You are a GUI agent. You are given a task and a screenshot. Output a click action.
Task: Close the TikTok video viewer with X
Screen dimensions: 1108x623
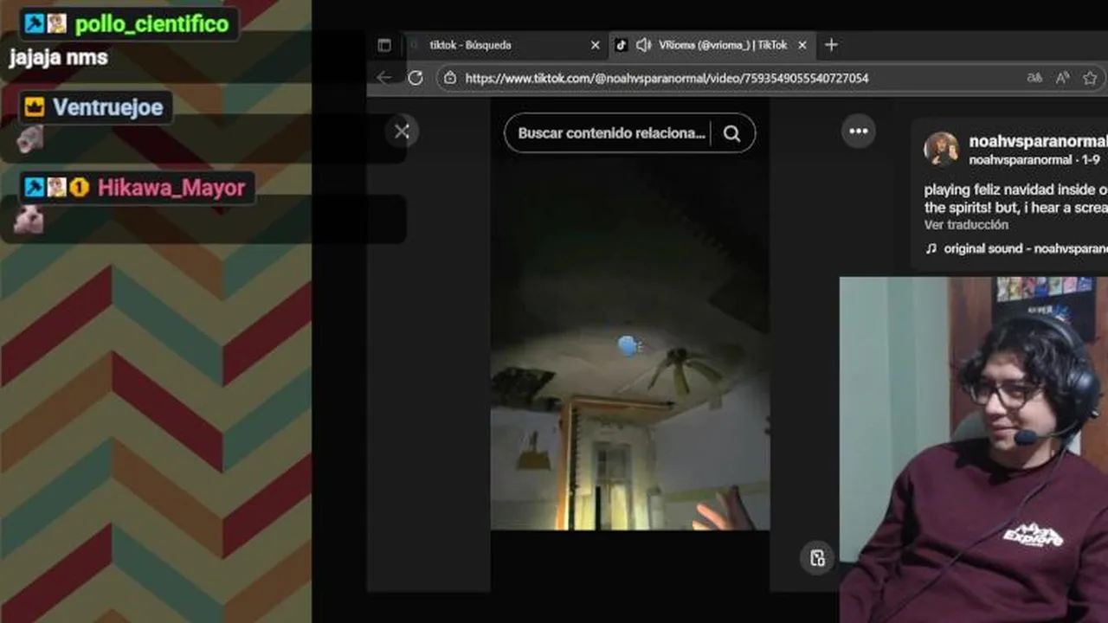click(x=402, y=132)
